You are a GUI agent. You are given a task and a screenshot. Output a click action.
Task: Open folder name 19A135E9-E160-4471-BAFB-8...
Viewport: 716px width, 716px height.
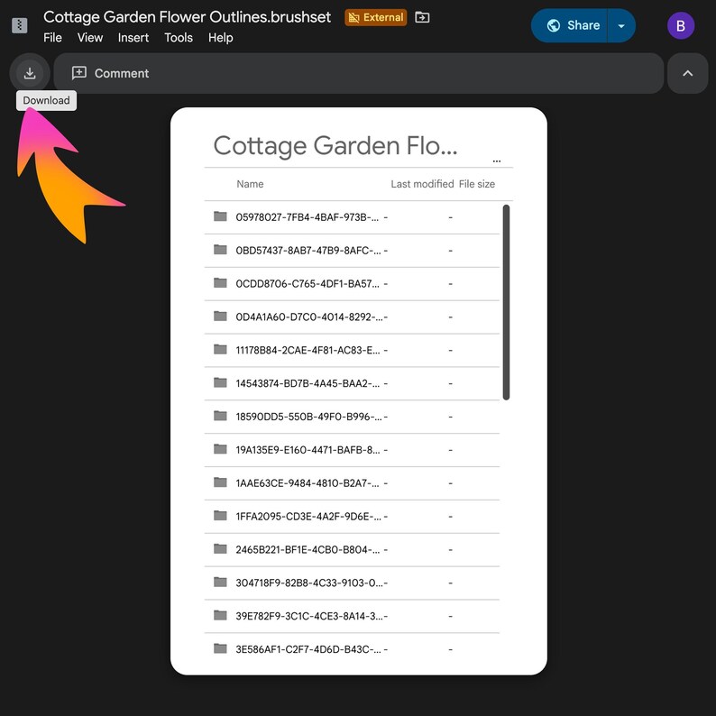[x=308, y=450]
